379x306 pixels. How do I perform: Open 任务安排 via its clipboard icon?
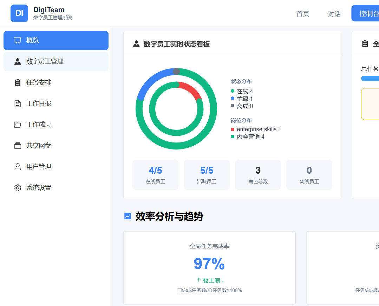click(17, 82)
